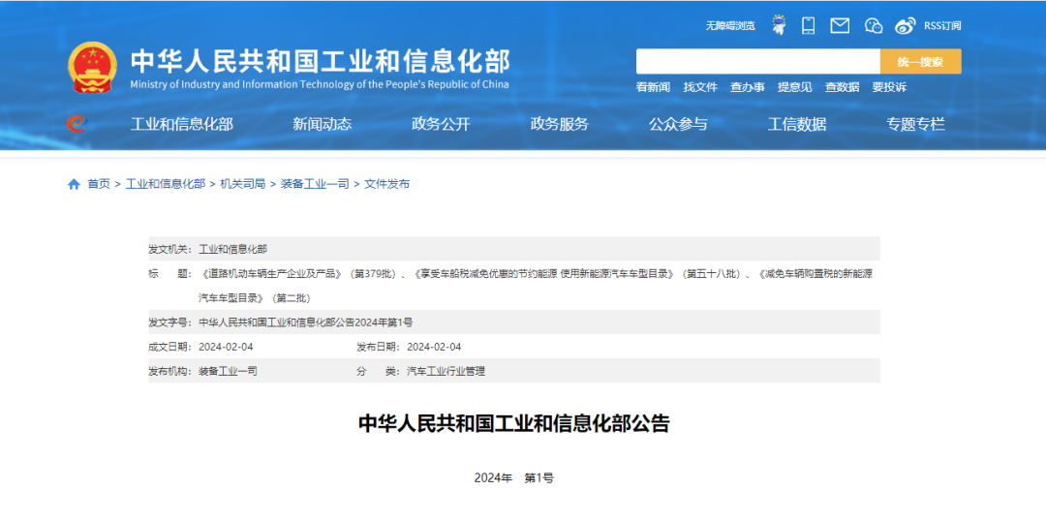1046x521 pixels.
Task: Open the accessibility robot assistant icon
Action: coord(779,25)
